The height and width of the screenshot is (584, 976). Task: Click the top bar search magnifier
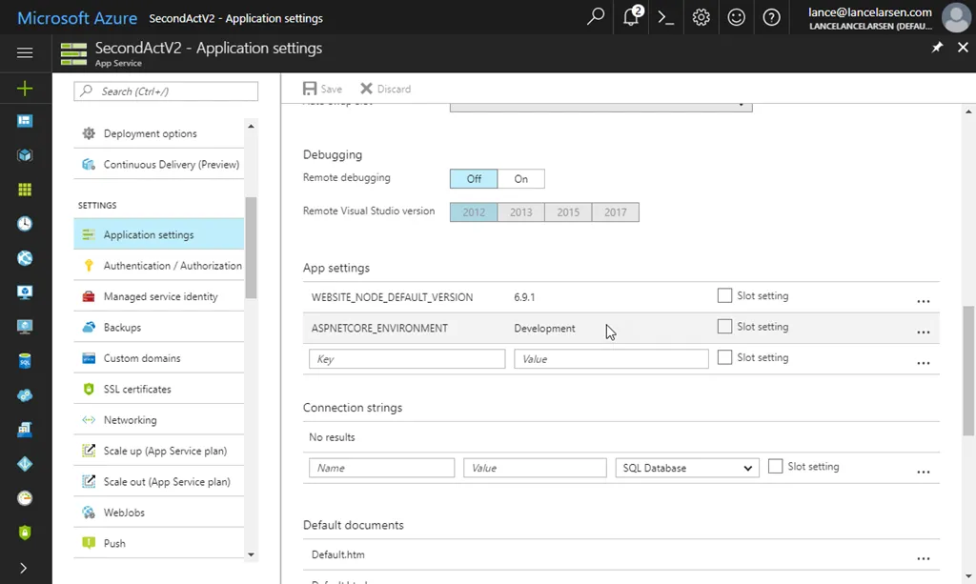click(596, 17)
